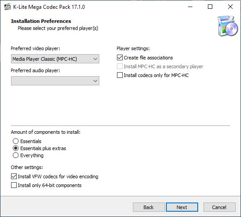Minimize the installer window

coord(190,7)
